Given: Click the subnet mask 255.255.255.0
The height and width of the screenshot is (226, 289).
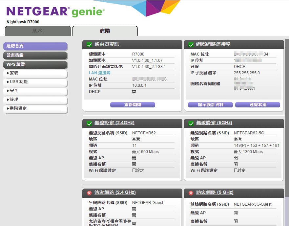Looking at the screenshot, I should point(247,73).
